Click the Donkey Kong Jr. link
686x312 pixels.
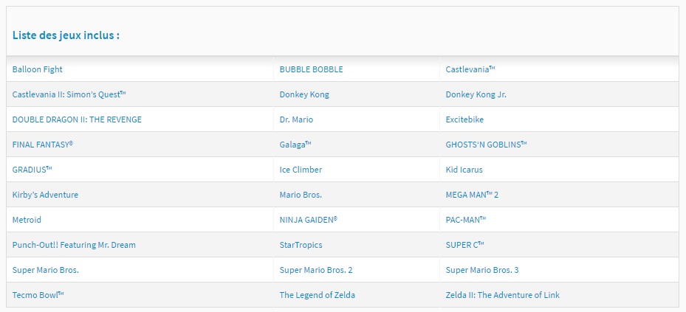(476, 94)
